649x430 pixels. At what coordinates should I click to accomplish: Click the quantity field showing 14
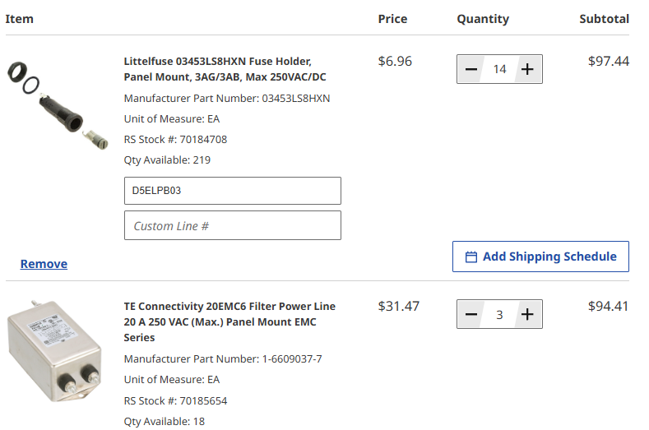pyautogui.click(x=499, y=69)
